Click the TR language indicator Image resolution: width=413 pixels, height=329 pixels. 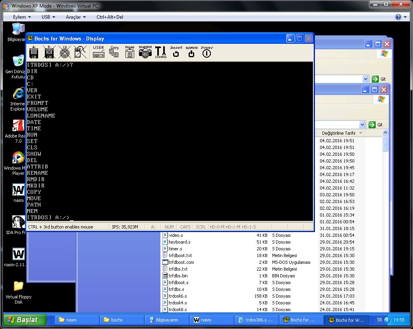click(x=379, y=320)
